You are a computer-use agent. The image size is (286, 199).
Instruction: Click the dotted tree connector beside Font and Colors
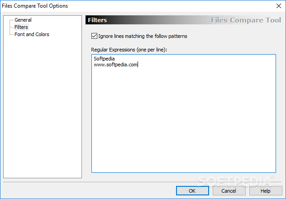(x=12, y=34)
